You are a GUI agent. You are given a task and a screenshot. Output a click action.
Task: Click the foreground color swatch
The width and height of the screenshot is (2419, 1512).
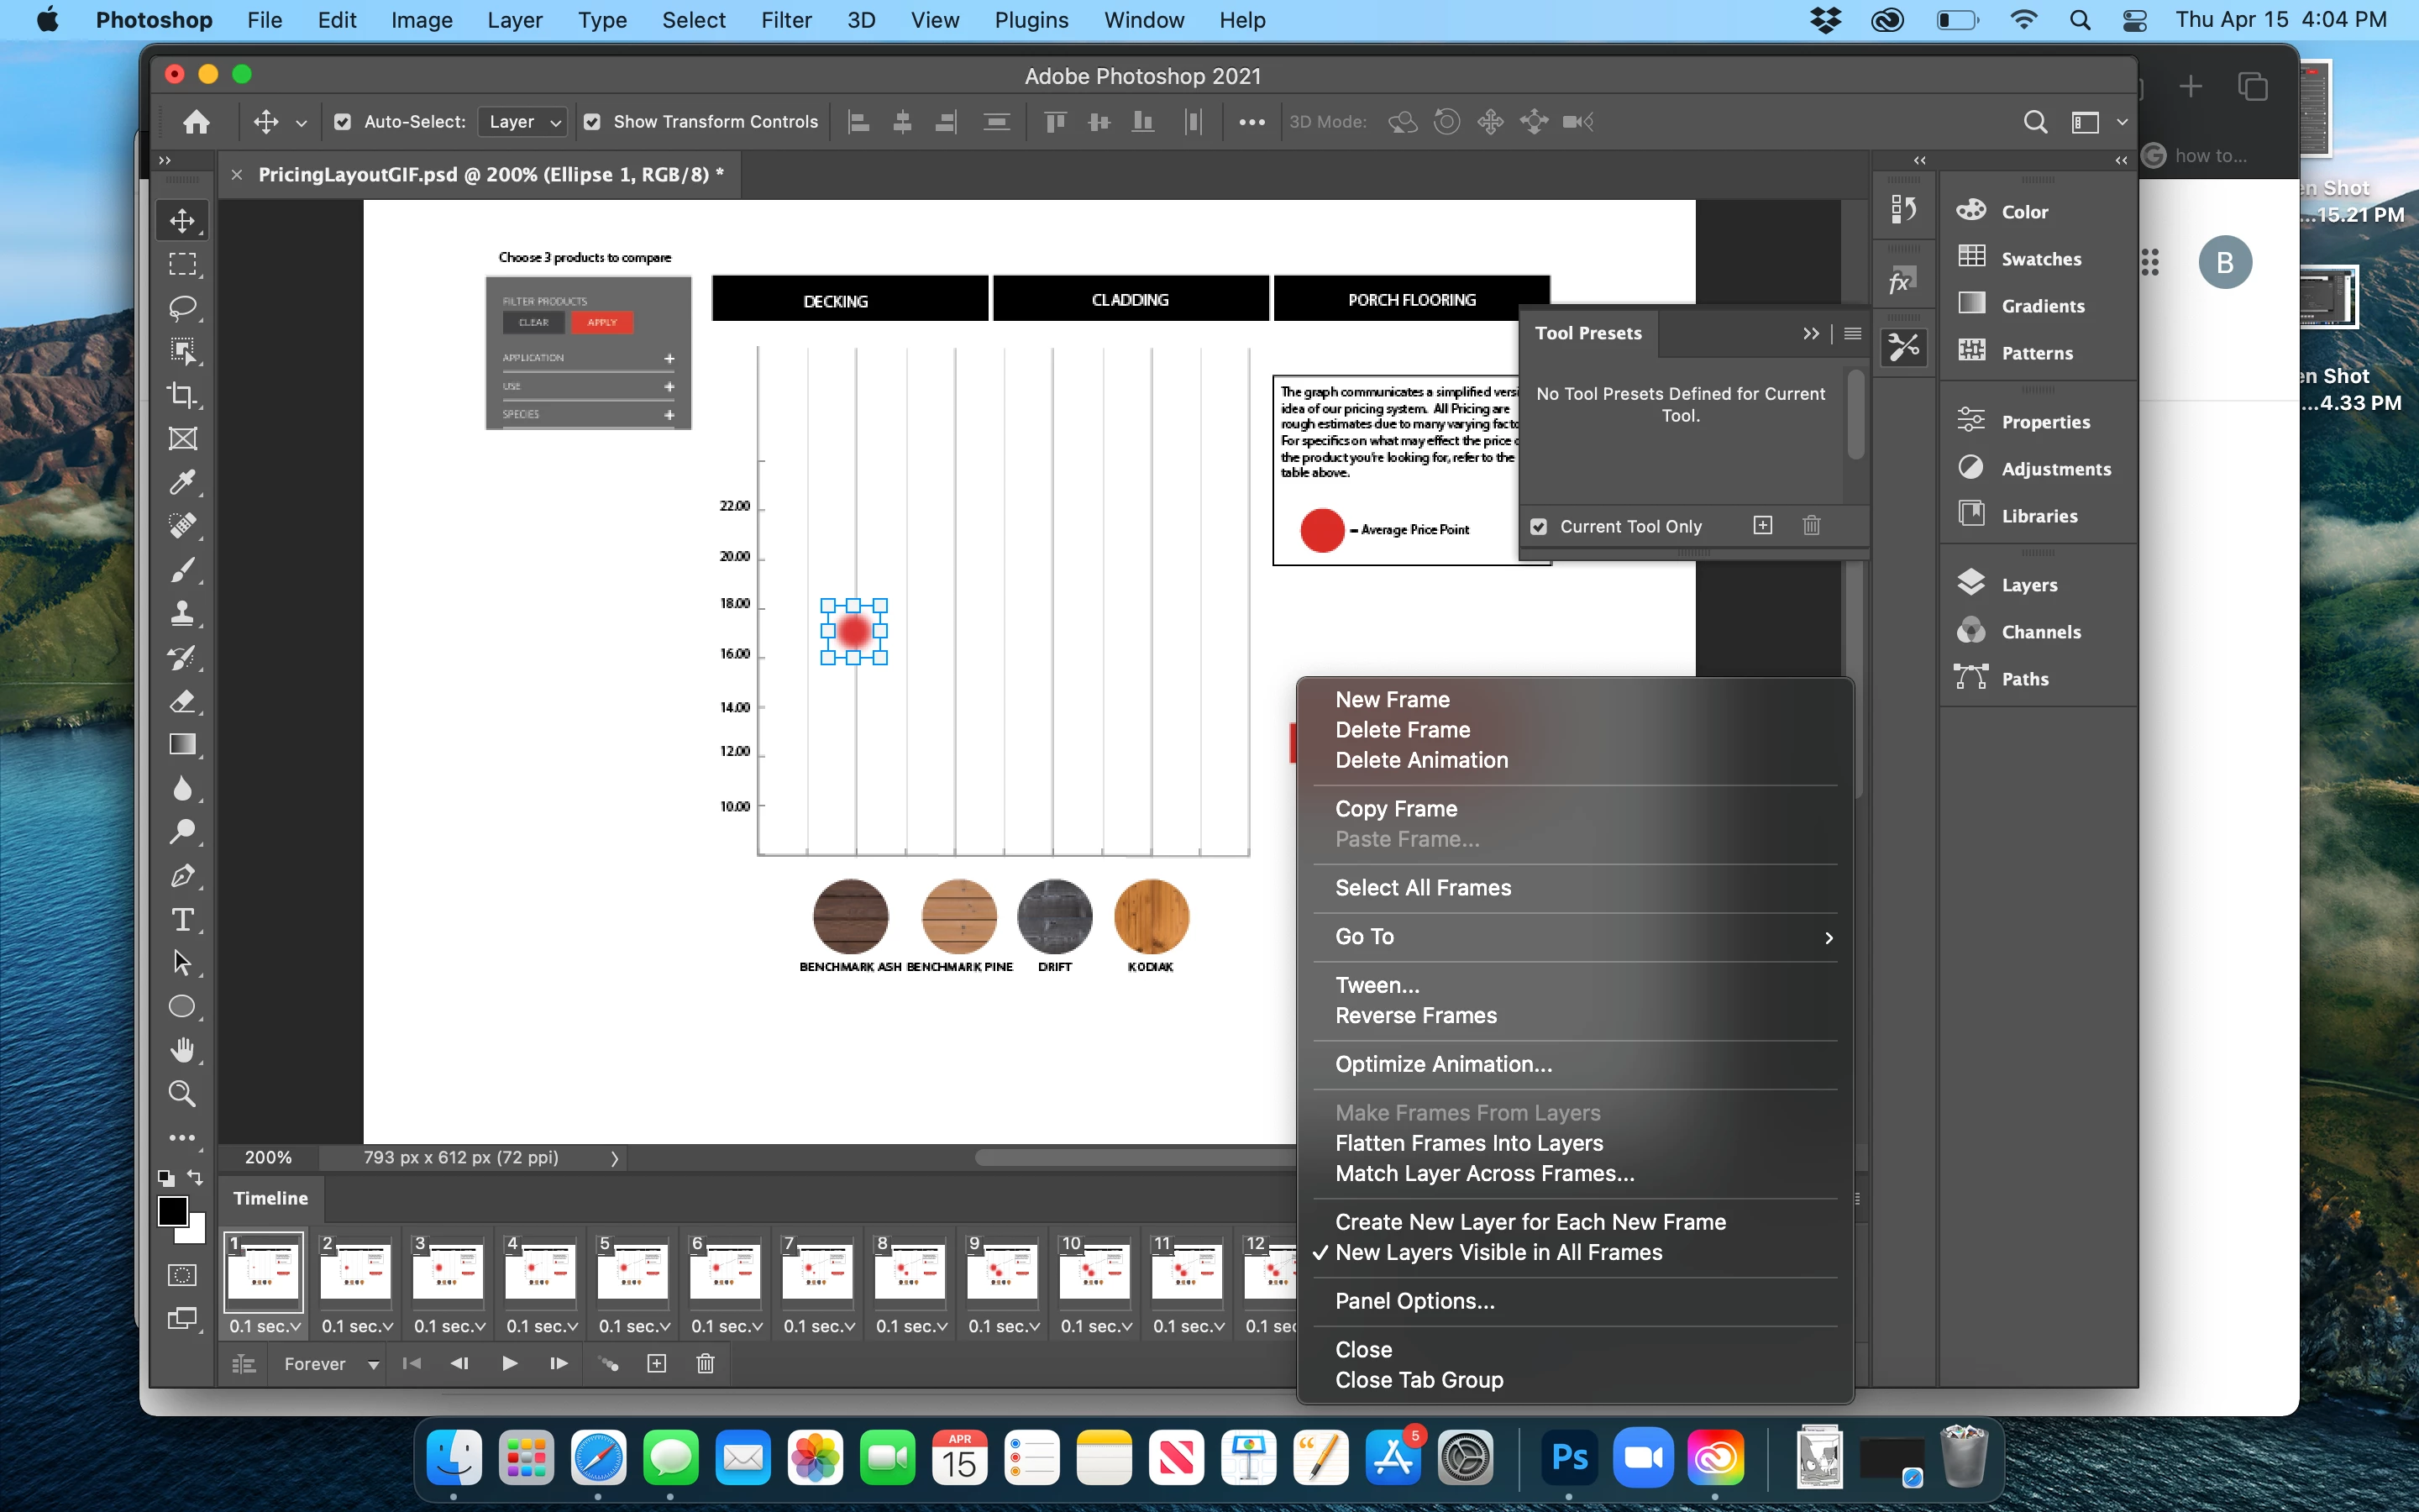[172, 1210]
